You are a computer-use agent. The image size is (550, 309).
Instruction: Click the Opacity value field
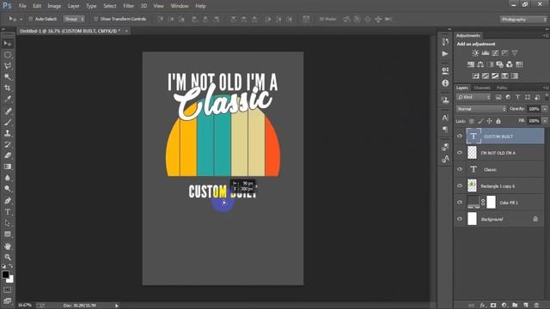pos(534,109)
